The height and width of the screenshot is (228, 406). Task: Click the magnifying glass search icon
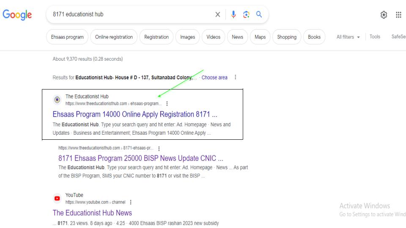click(259, 15)
